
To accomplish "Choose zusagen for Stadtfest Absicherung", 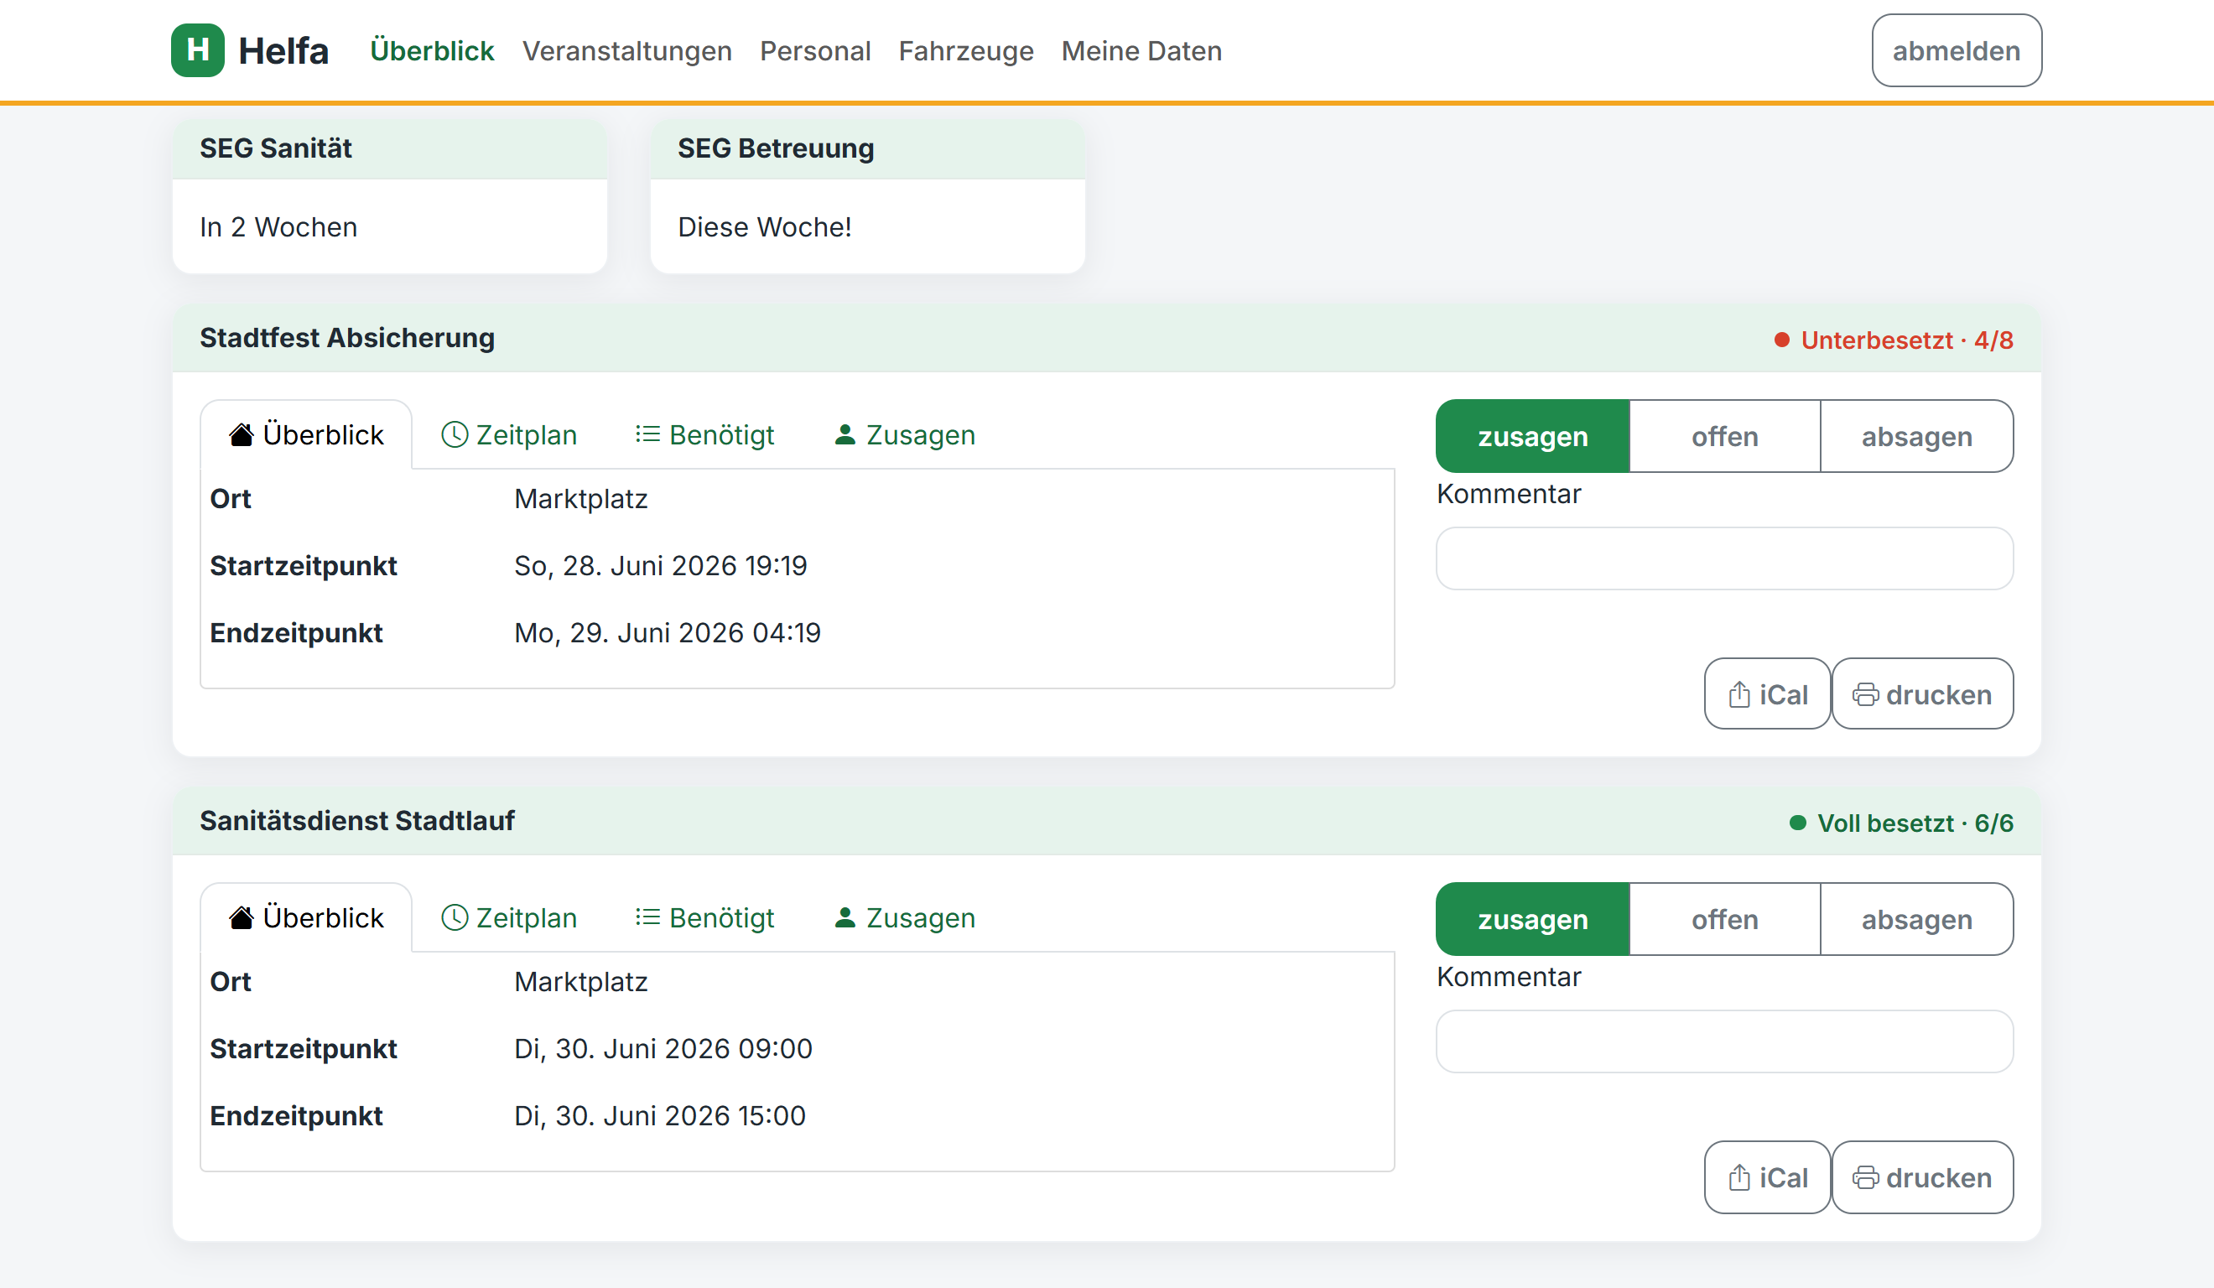I will pos(1532,436).
